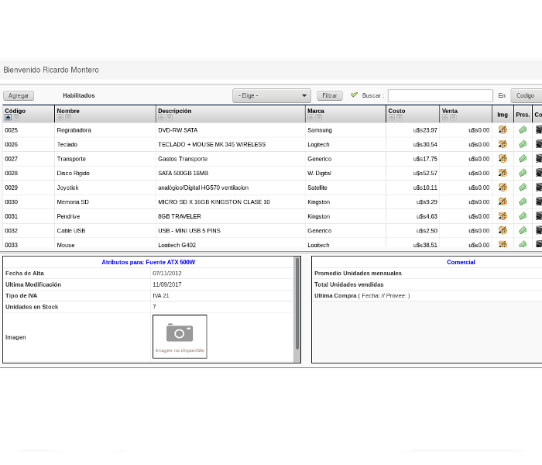Click price (Pres.) icon for Joystick

(x=523, y=188)
